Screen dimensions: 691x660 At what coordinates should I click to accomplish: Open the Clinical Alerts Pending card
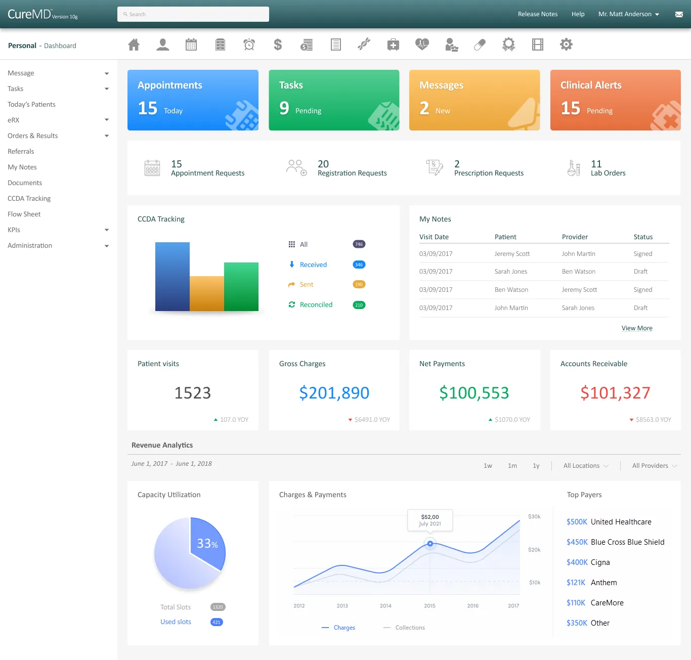tap(616, 100)
